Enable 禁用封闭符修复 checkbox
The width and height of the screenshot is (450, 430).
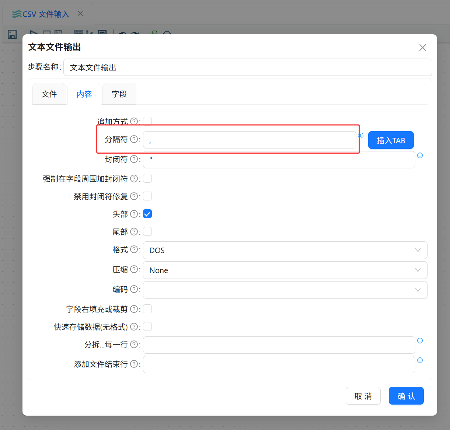[147, 196]
